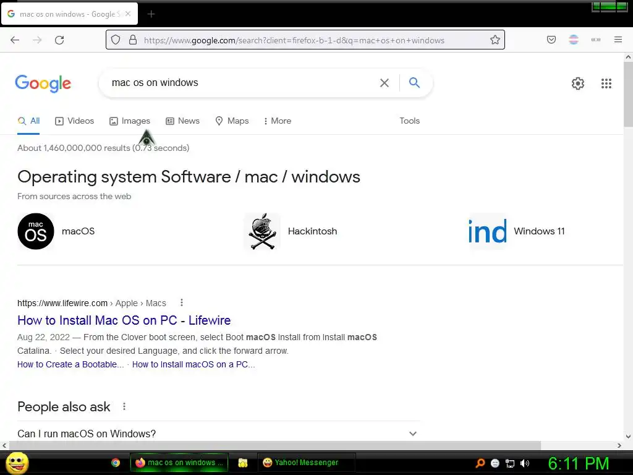Open People also ask options menu

point(124,407)
